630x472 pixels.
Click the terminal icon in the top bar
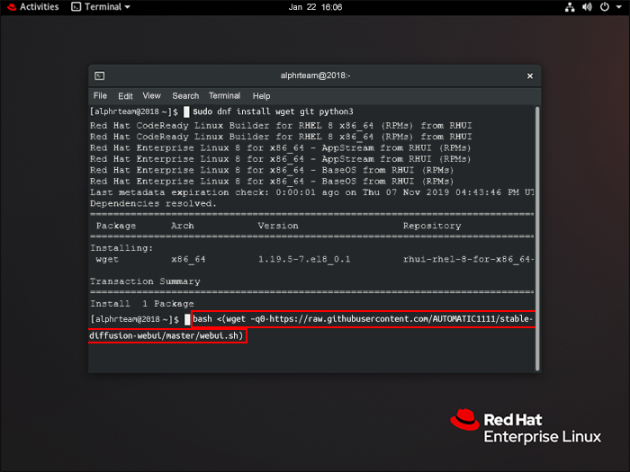(76, 7)
